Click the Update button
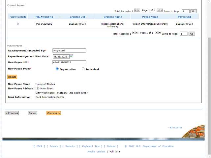The width and height of the screenshot is (211, 158). coord(12,77)
